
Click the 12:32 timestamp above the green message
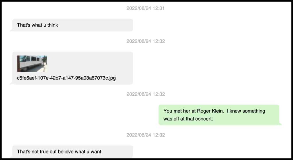pos(145,94)
